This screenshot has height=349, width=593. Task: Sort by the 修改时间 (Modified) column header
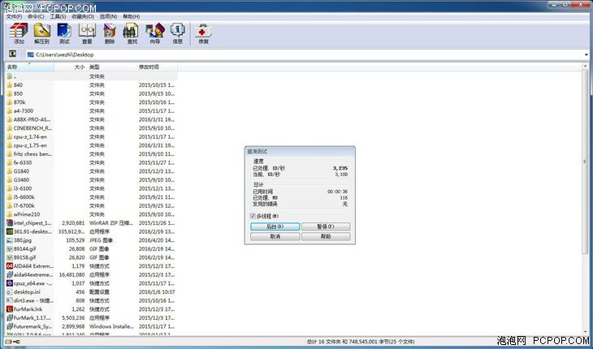tap(157, 67)
